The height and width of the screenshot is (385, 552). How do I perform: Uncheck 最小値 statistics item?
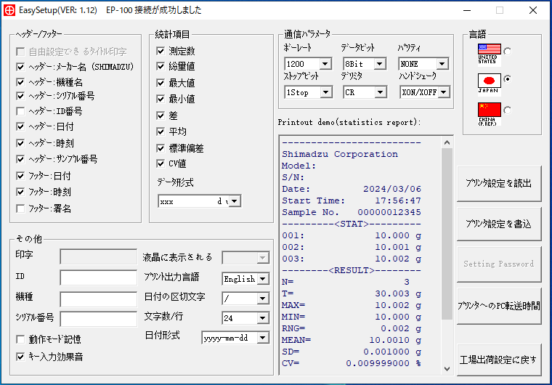pyautogui.click(x=161, y=99)
